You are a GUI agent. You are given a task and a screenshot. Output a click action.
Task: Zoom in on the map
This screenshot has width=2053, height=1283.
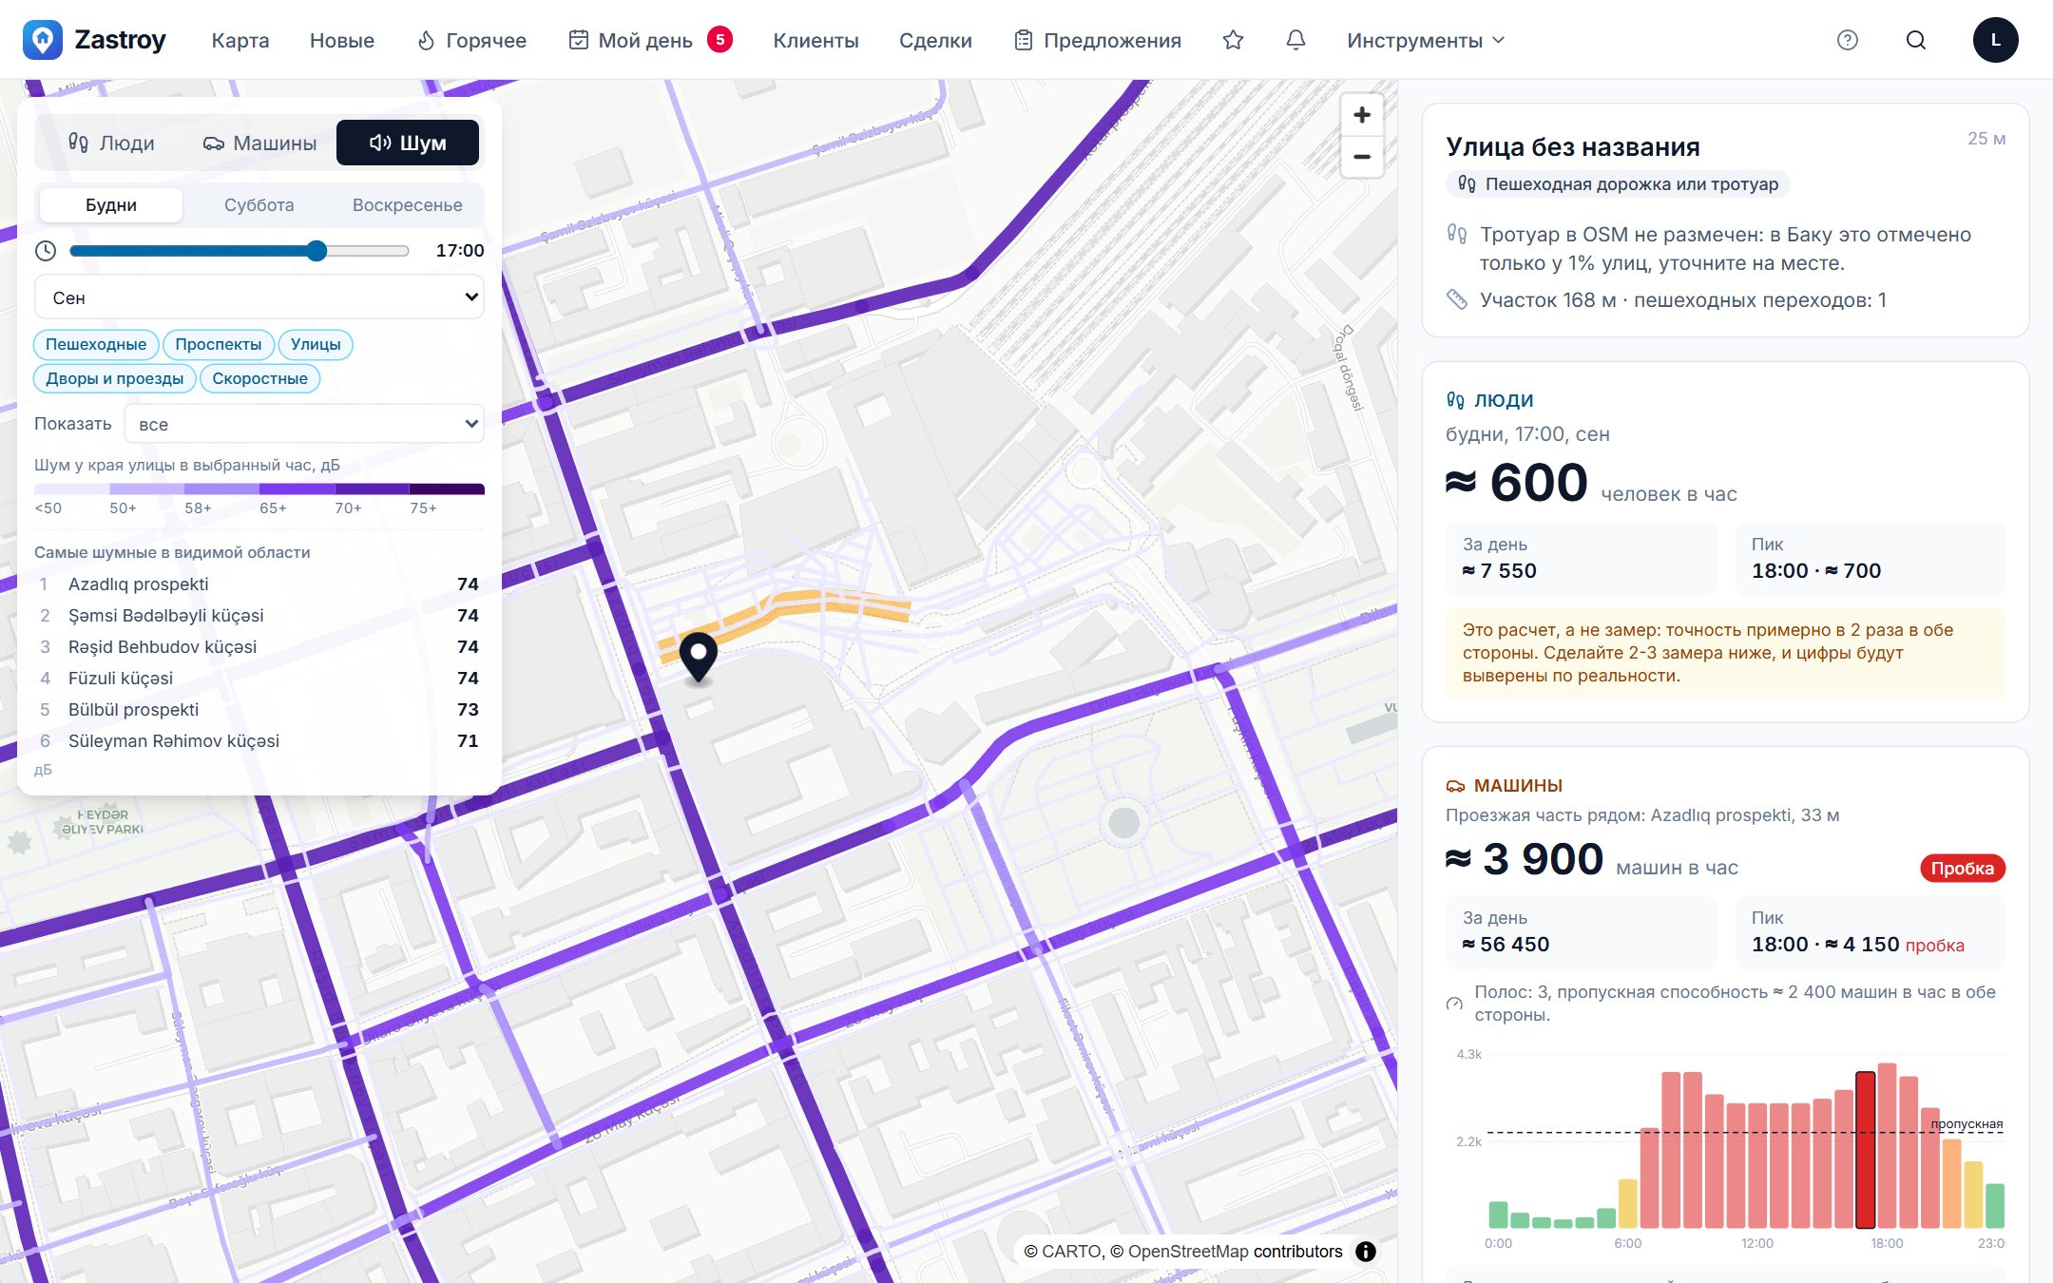1362,115
